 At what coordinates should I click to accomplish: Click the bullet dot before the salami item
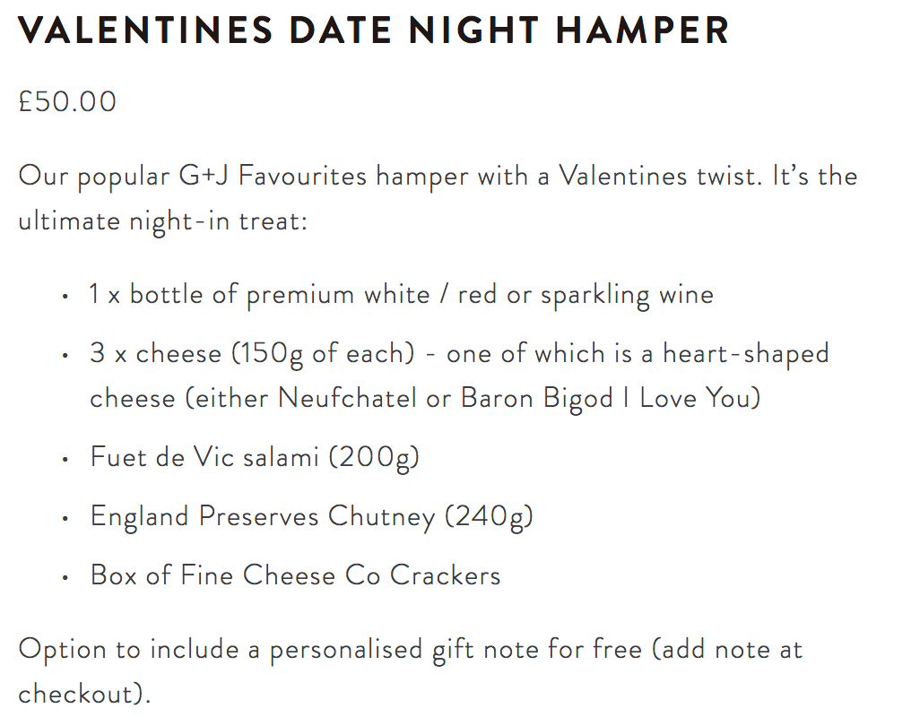[65, 459]
